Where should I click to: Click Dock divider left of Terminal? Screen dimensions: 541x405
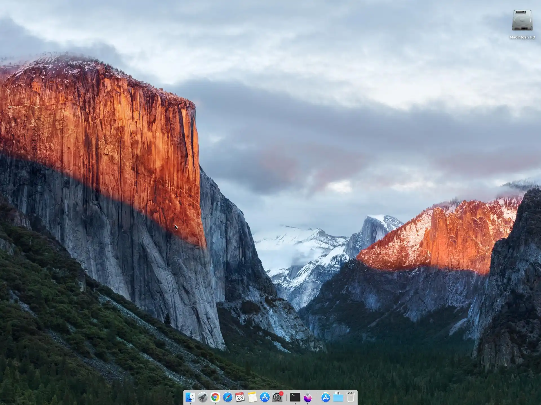[x=286, y=397]
